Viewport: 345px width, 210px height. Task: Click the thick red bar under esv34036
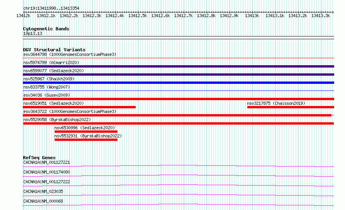(x=178, y=99)
